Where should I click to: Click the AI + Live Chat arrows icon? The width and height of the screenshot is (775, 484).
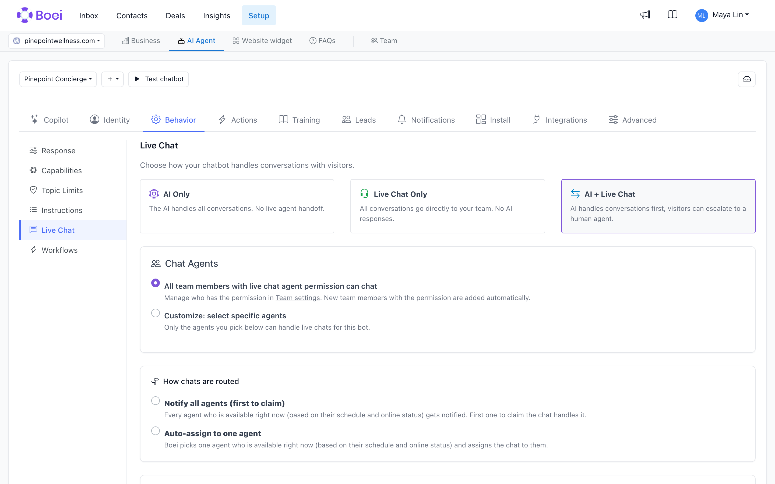point(575,194)
